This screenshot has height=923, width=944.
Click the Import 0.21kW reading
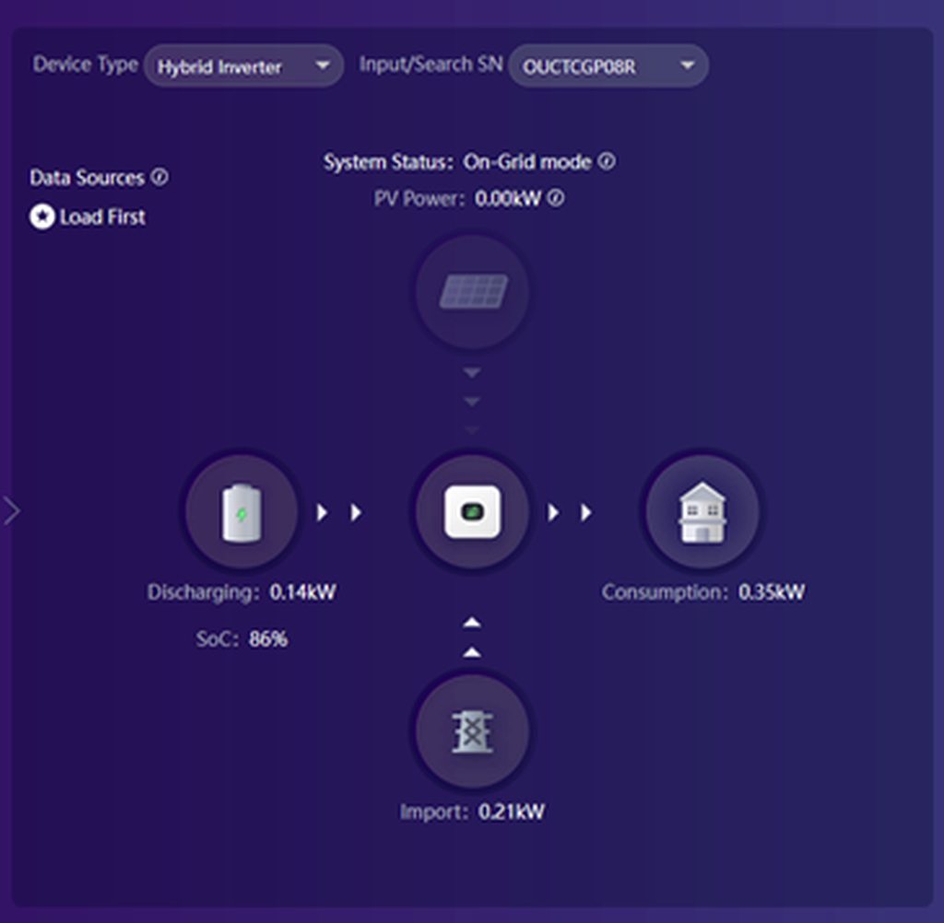472,812
